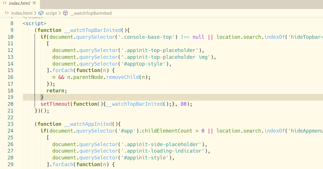The height and width of the screenshot is (169, 323).
Task: Click 'hideTopbar= string on line 10
Action: click(305, 37)
